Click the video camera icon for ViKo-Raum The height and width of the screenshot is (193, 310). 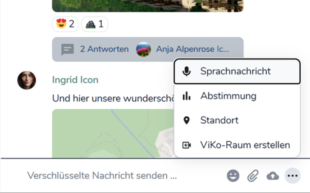point(186,145)
